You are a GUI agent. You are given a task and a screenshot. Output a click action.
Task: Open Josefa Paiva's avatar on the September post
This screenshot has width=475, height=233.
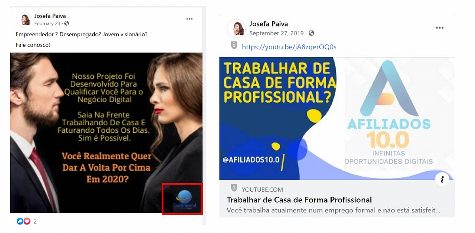tap(236, 28)
